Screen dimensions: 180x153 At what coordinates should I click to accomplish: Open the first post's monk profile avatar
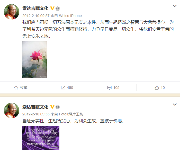12,12
